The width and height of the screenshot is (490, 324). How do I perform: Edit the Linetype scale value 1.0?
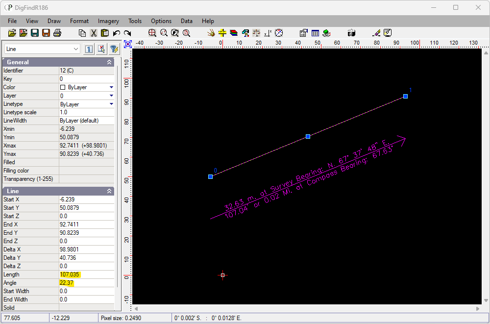click(87, 112)
